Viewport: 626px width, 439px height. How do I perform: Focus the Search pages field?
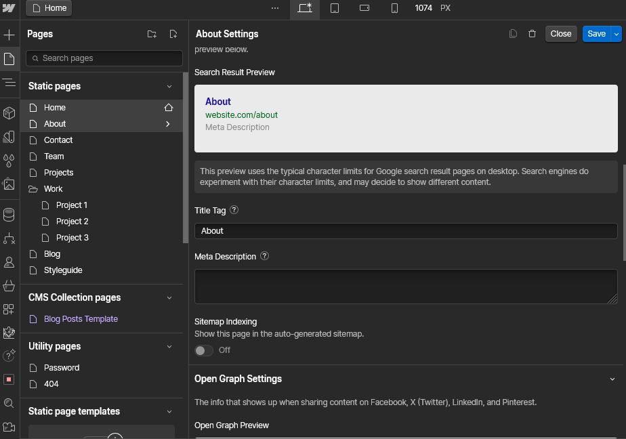point(104,58)
